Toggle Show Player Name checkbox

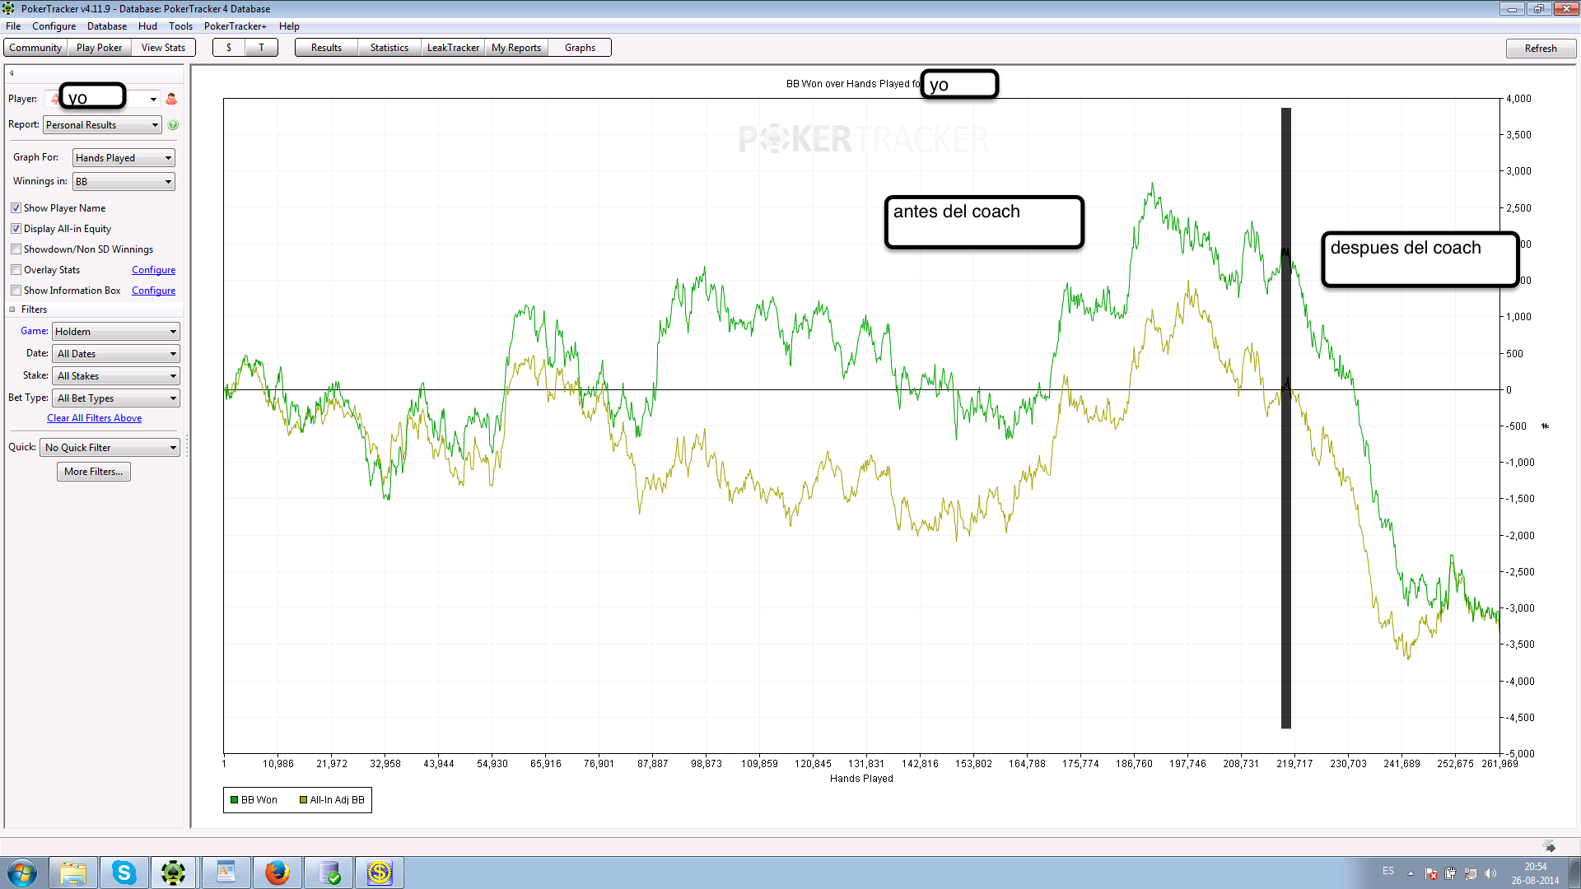[x=16, y=208]
